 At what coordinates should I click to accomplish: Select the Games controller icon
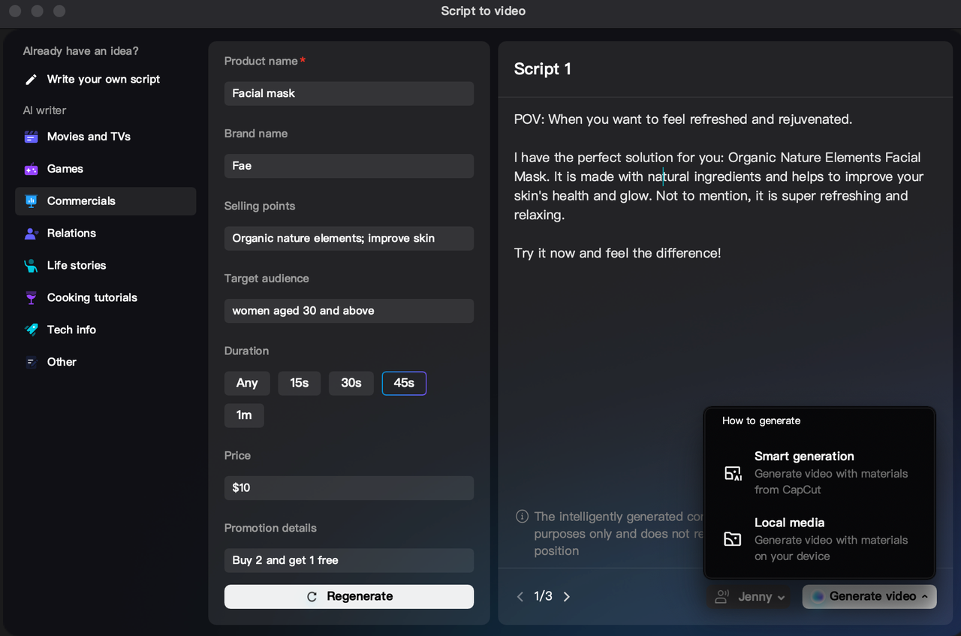31,169
